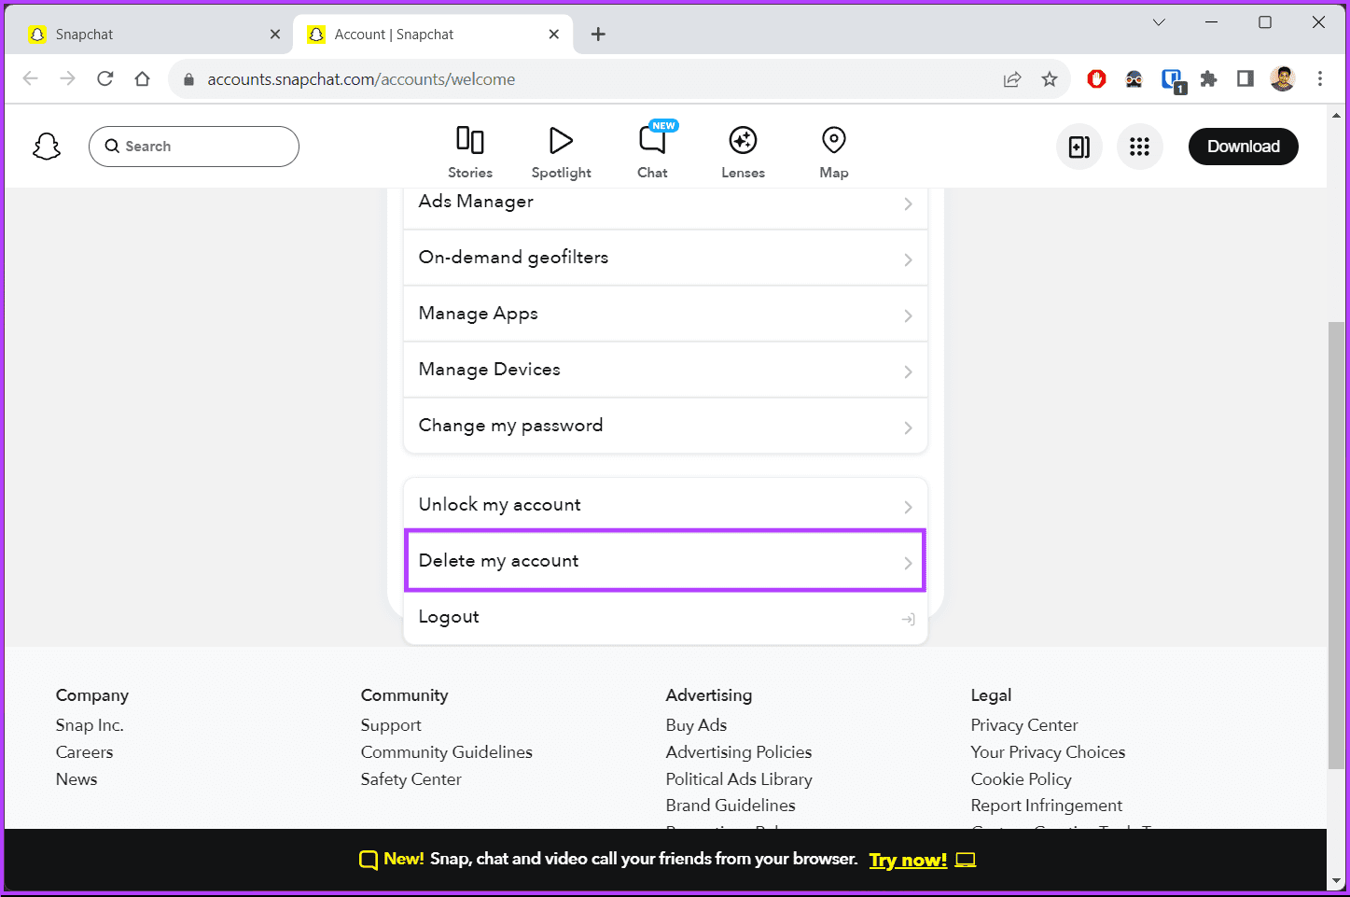The image size is (1350, 897).
Task: Click the Download button
Action: [1243, 147]
